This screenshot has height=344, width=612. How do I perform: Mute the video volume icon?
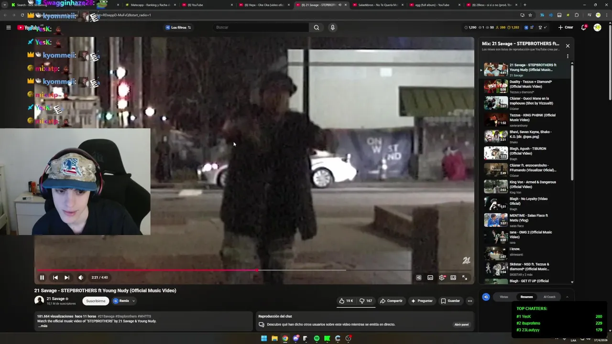click(81, 278)
